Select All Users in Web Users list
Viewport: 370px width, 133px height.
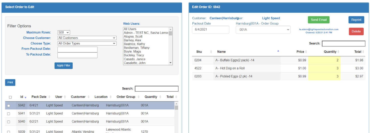[146, 29]
